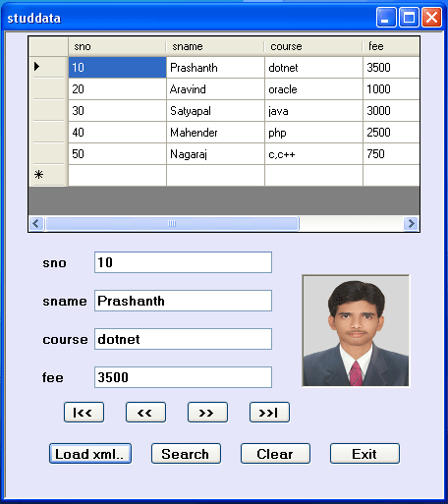
Task: Select the fee cell showing 3000
Action: (391, 110)
